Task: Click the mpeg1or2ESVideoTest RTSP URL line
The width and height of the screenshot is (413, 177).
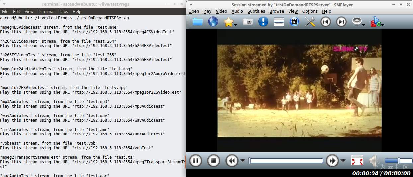Action: [x=91, y=92]
